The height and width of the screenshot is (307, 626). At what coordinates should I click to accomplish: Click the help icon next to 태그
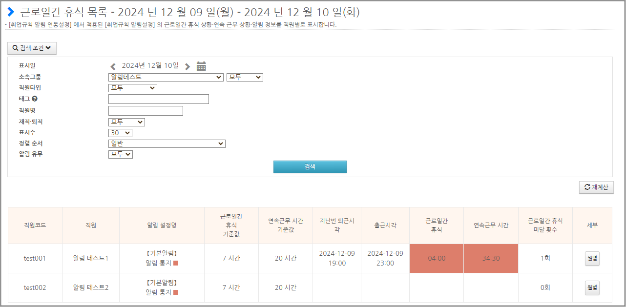click(x=35, y=99)
